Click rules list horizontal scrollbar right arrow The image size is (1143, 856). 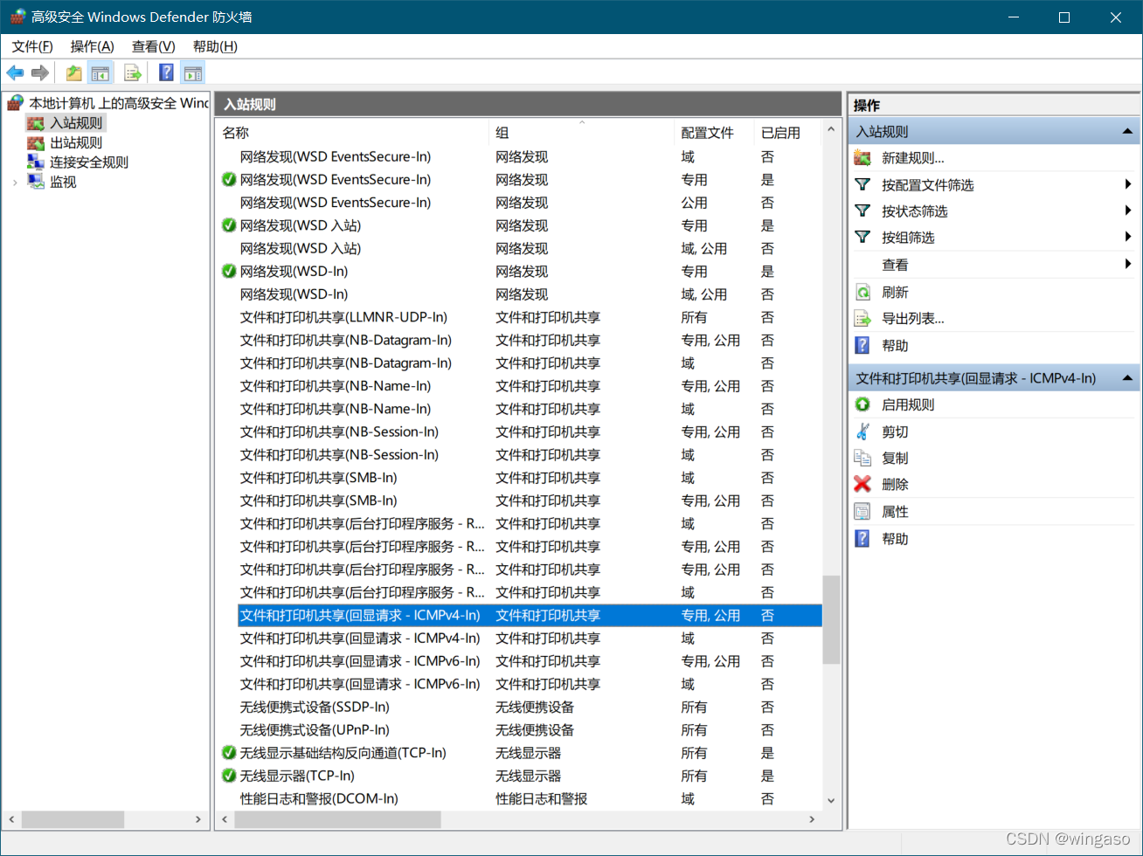coord(812,819)
